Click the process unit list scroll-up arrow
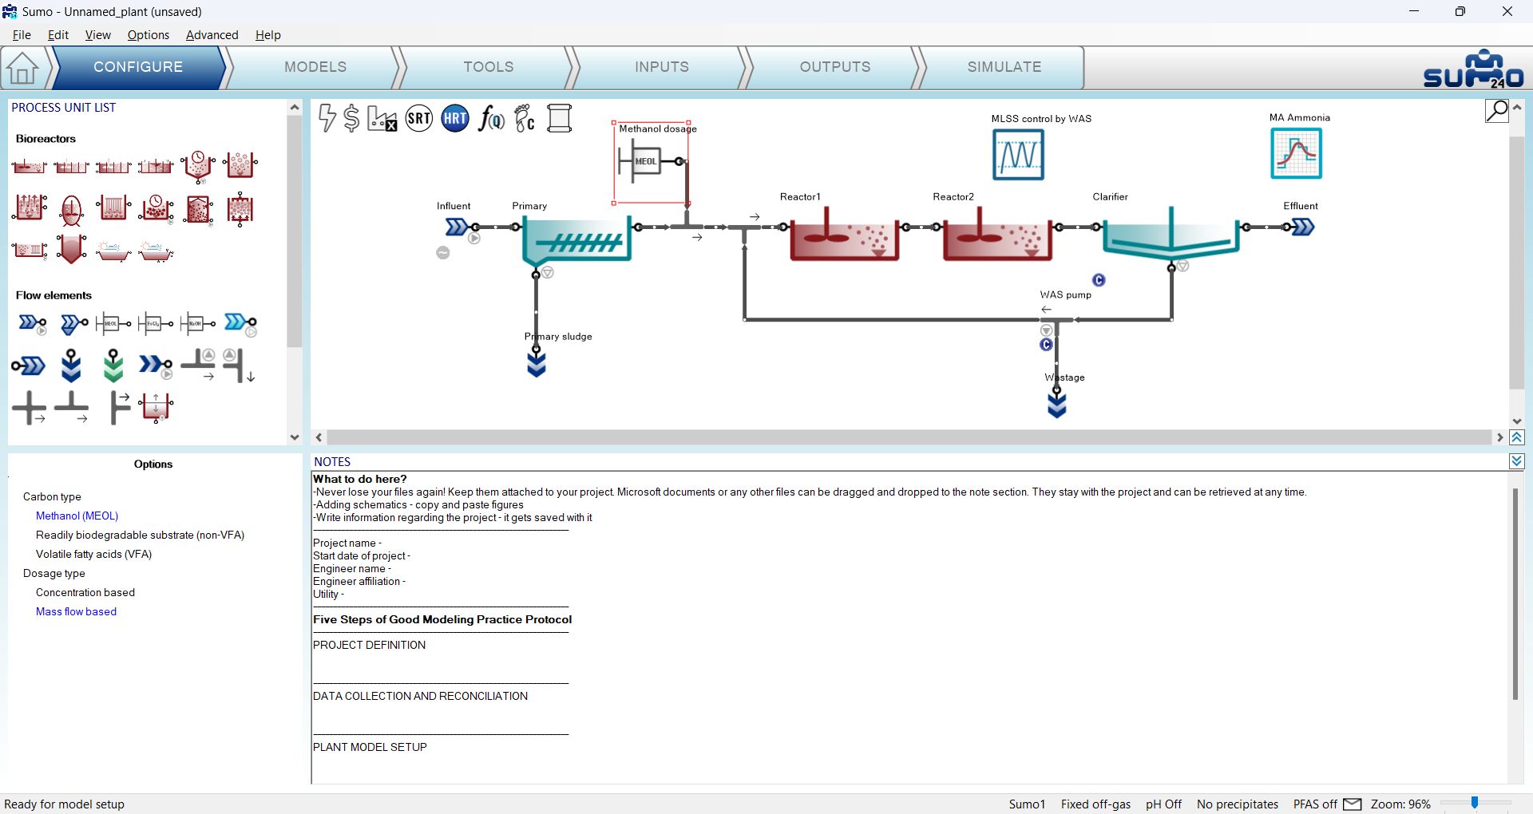The image size is (1533, 814). tap(295, 107)
